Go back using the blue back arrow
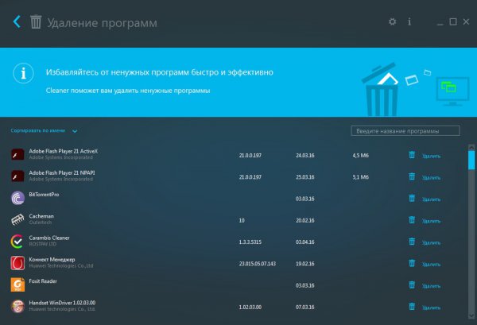 click(17, 22)
